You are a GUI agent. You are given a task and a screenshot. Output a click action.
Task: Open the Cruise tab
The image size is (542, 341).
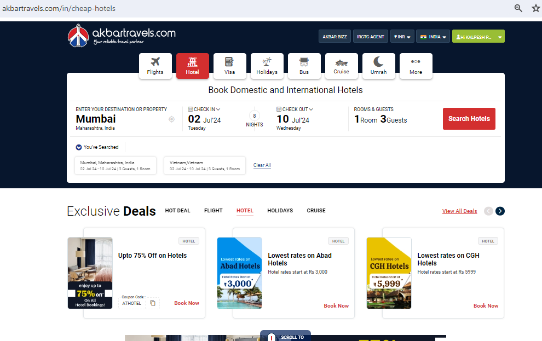coord(341,66)
